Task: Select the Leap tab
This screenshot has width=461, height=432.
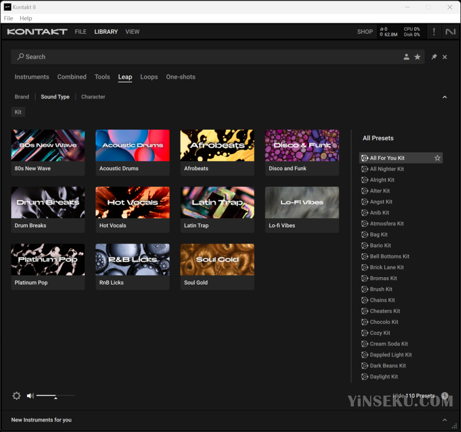Action: (x=125, y=77)
